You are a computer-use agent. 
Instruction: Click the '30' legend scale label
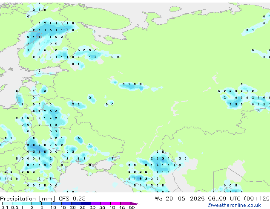[92, 207]
